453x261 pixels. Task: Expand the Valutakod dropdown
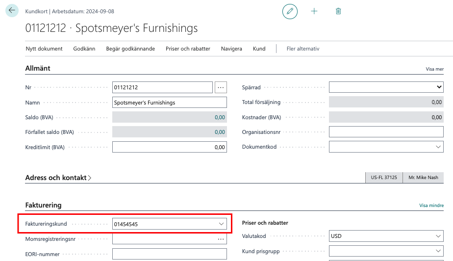[x=438, y=236]
